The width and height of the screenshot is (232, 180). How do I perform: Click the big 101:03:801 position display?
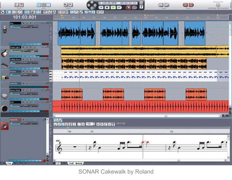[25, 17]
